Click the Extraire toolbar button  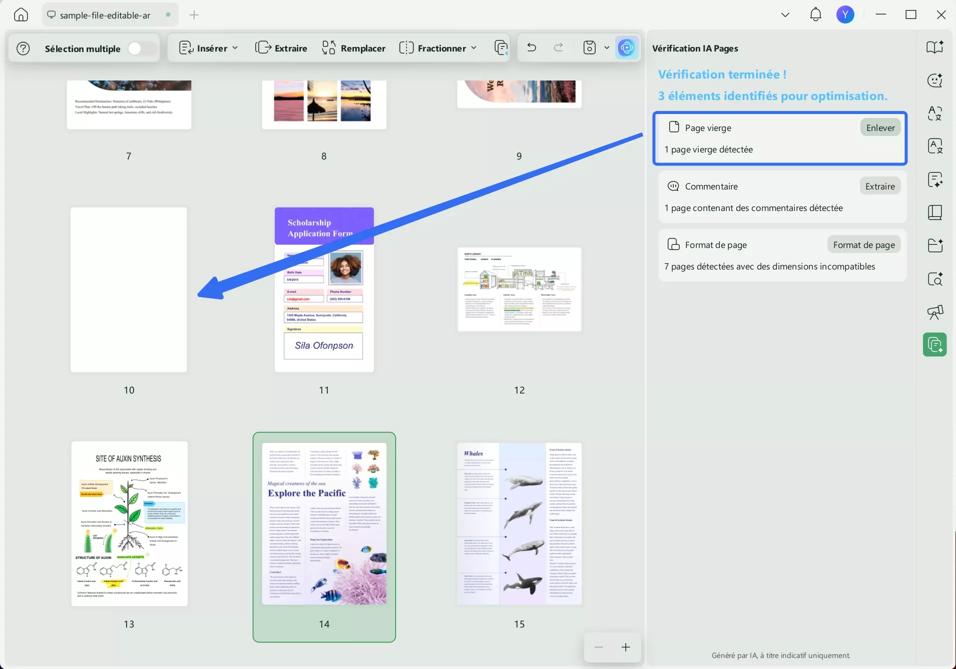pos(281,48)
